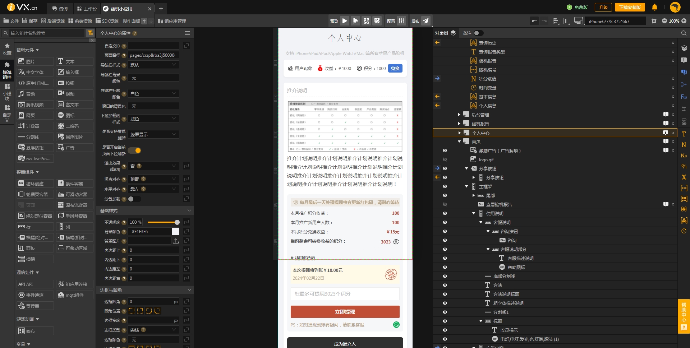The height and width of the screenshot is (348, 690).
Task: Click the background image upload icon
Action: point(176,241)
